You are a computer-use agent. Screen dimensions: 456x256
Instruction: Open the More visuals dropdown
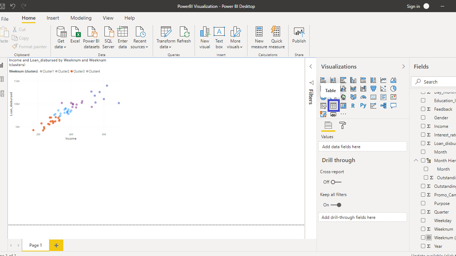click(235, 37)
